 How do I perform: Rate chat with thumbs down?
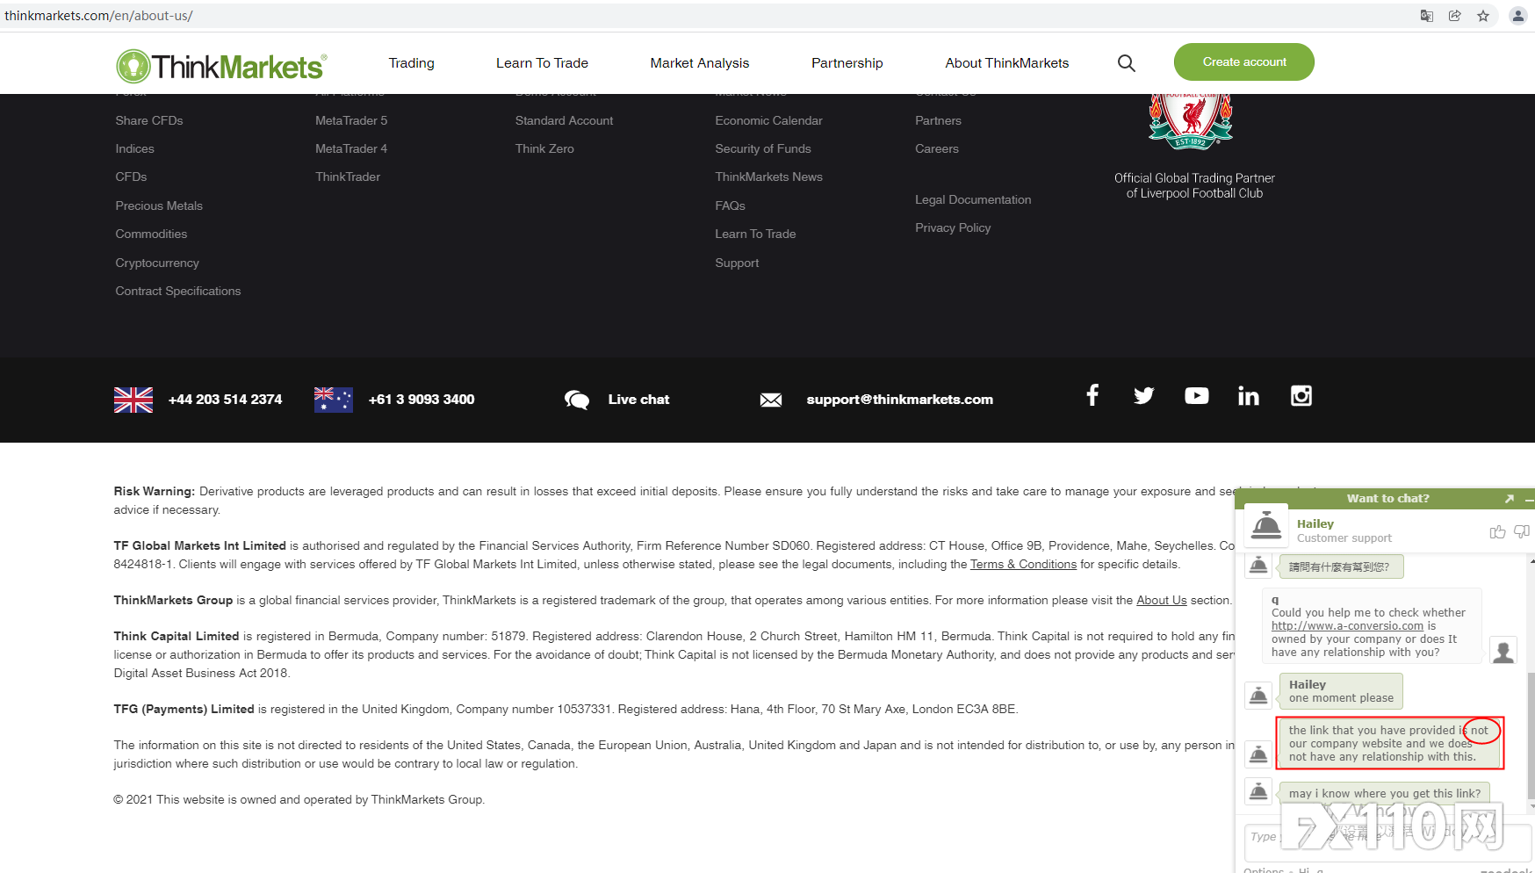point(1522,531)
